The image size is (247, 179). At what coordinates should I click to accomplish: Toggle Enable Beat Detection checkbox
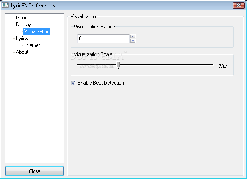click(73, 82)
